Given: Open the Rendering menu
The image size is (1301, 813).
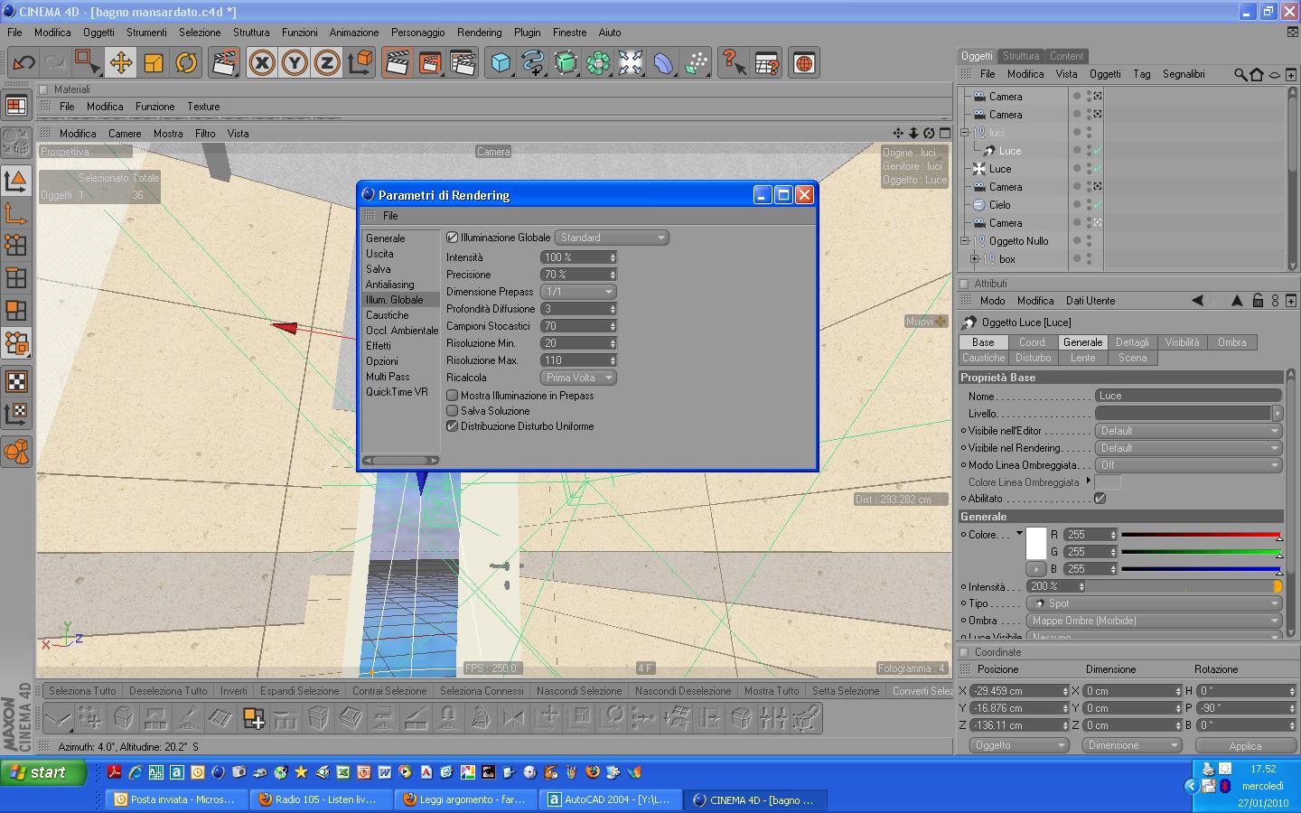Looking at the screenshot, I should 479,33.
